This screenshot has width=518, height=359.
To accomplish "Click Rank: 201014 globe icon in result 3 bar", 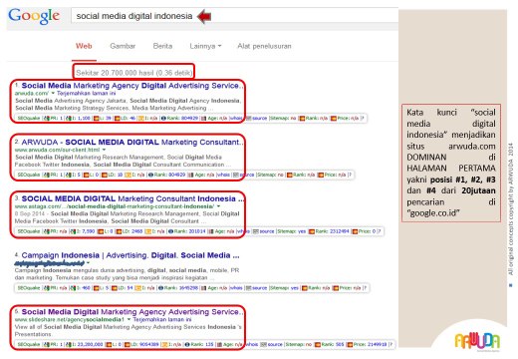I will [x=170, y=231].
